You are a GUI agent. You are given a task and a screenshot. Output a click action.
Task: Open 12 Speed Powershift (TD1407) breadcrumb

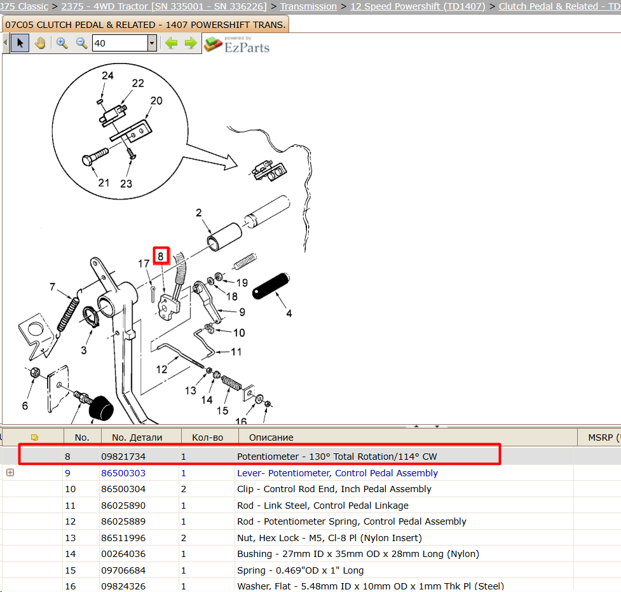coord(418,6)
